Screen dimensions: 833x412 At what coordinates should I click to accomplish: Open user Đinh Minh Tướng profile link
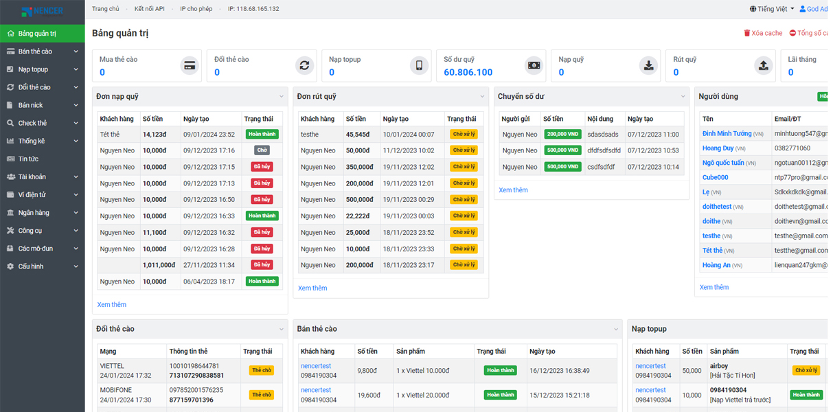point(727,134)
